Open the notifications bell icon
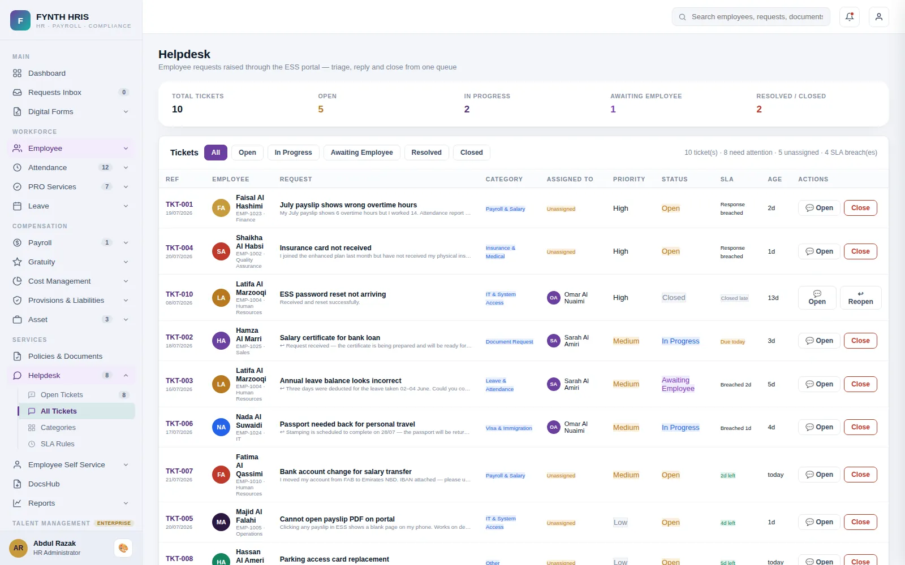This screenshot has width=905, height=565. [850, 17]
